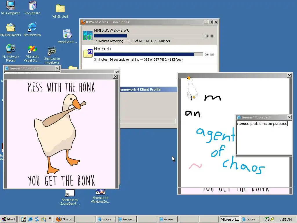Launch the Browservice shortcut
This screenshot has height=223, width=297.
tap(32, 30)
